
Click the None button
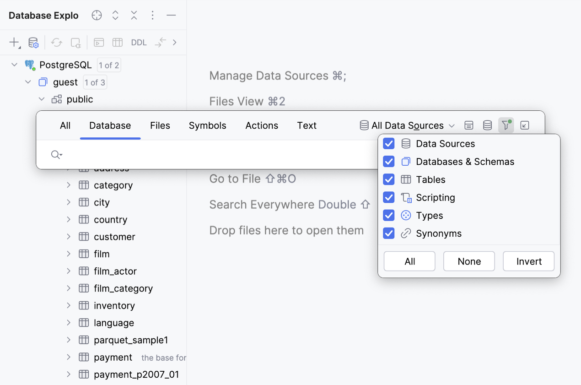(x=469, y=261)
